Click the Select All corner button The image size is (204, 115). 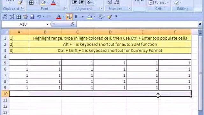pyautogui.click(x=5, y=32)
